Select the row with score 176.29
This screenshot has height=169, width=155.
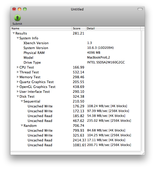pos(76,106)
